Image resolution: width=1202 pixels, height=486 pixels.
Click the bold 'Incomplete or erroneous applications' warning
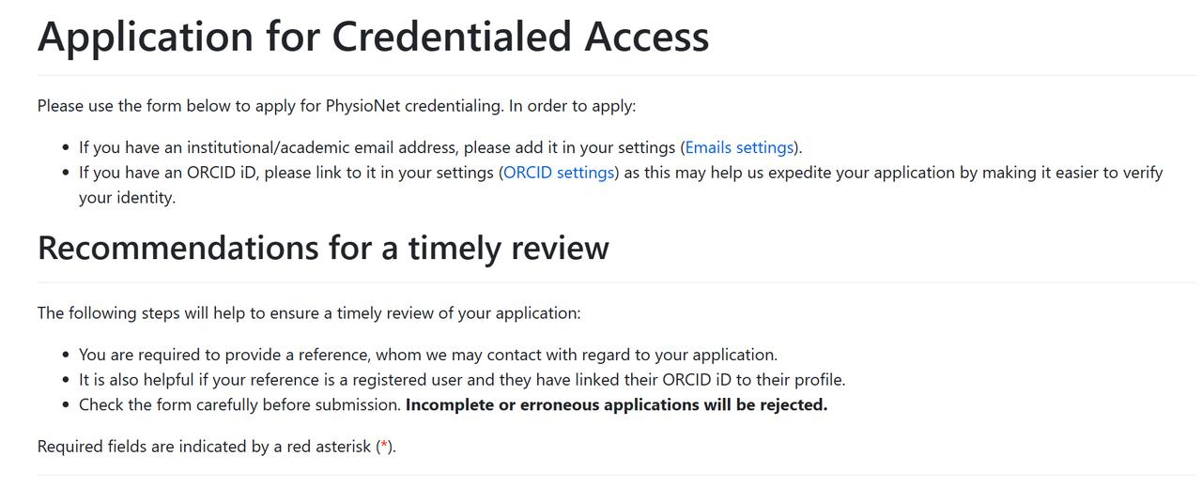(616, 405)
